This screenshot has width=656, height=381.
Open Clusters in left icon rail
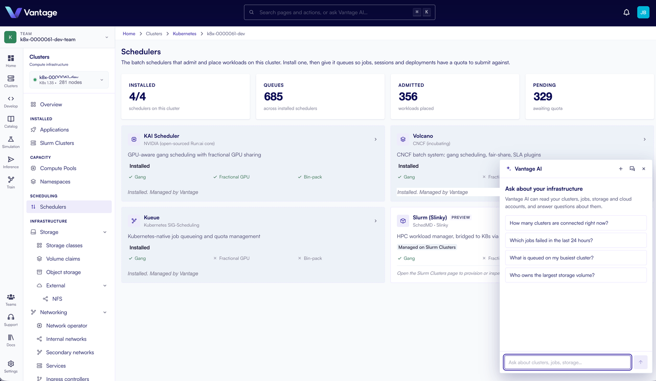click(x=11, y=81)
